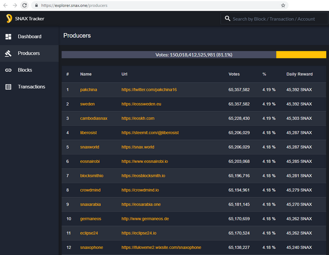Image resolution: width=329 pixels, height=255 pixels.
Task: Click votes value 65,194,961
Action: 239,190
